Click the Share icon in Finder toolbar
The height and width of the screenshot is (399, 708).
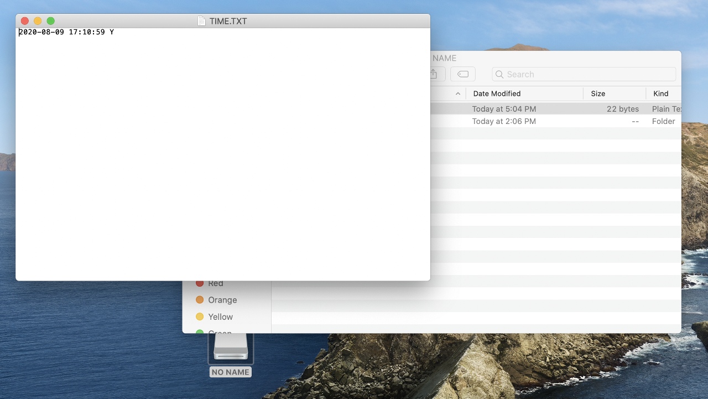click(x=435, y=74)
